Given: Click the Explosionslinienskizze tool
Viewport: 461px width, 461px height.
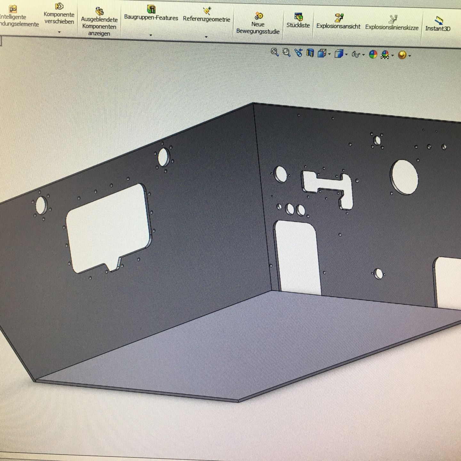Looking at the screenshot, I should point(392,23).
